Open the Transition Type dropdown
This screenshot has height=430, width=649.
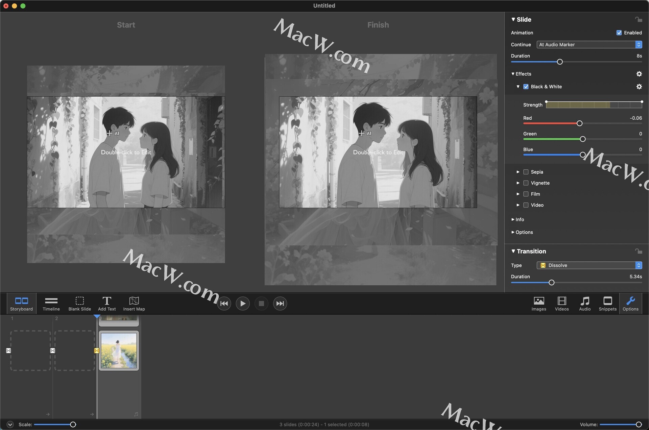(589, 265)
